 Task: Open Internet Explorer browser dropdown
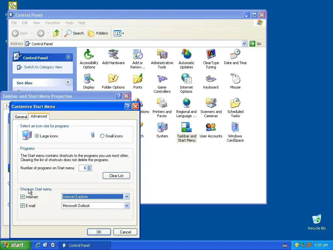coord(127,197)
